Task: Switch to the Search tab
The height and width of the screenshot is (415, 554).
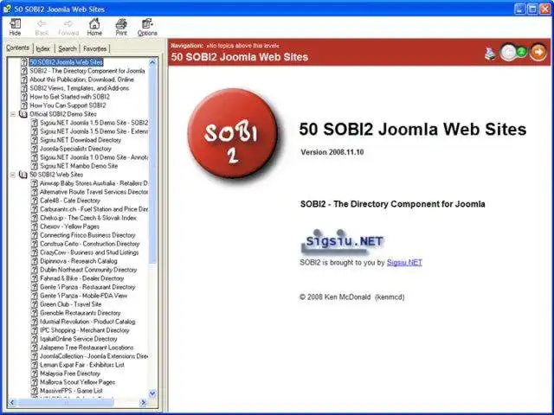Action: 68,48
